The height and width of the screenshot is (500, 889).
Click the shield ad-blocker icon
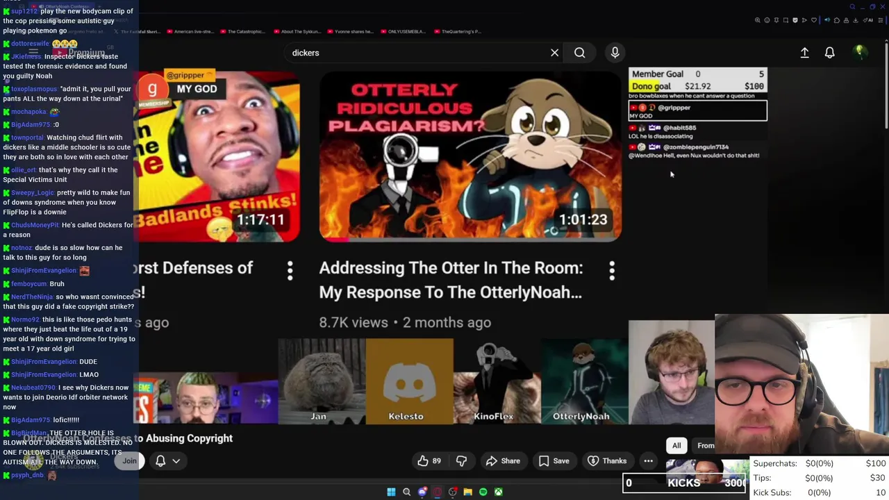click(x=795, y=20)
